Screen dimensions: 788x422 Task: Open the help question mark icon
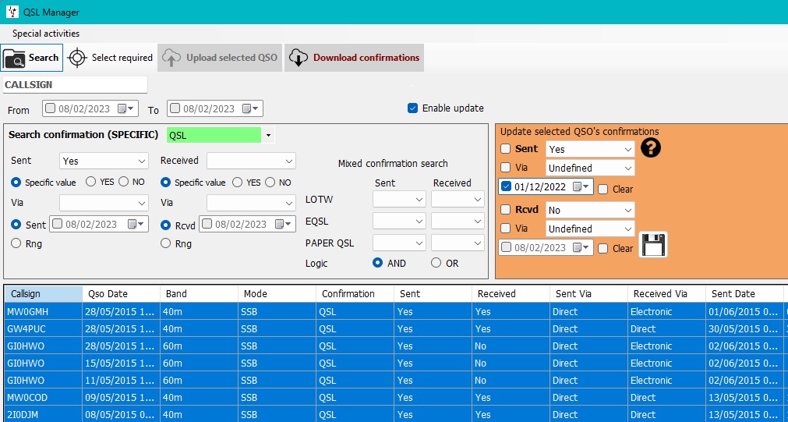[x=651, y=148]
